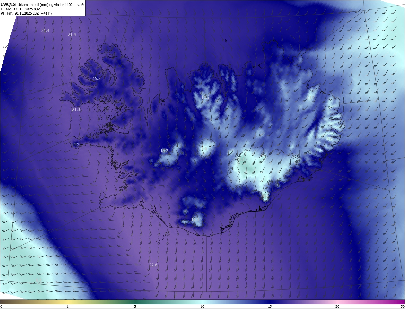405x309 pixels.
Task: Click the colorbar tick label 30
Action: pyautogui.click(x=337, y=306)
